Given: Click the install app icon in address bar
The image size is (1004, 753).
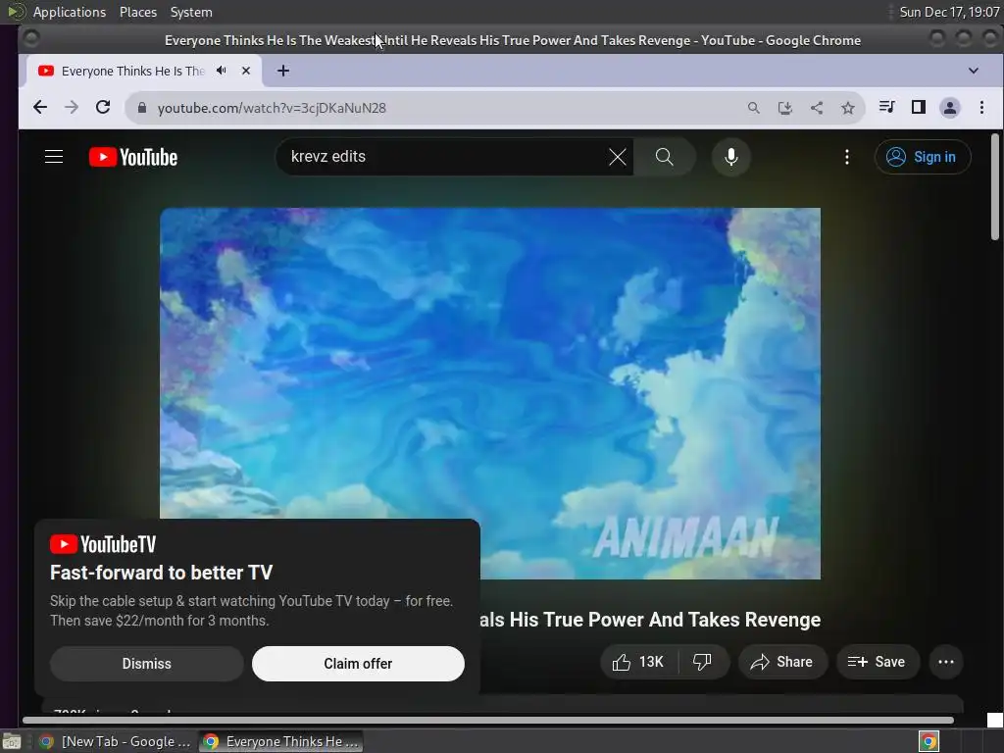Looking at the screenshot, I should pos(785,108).
